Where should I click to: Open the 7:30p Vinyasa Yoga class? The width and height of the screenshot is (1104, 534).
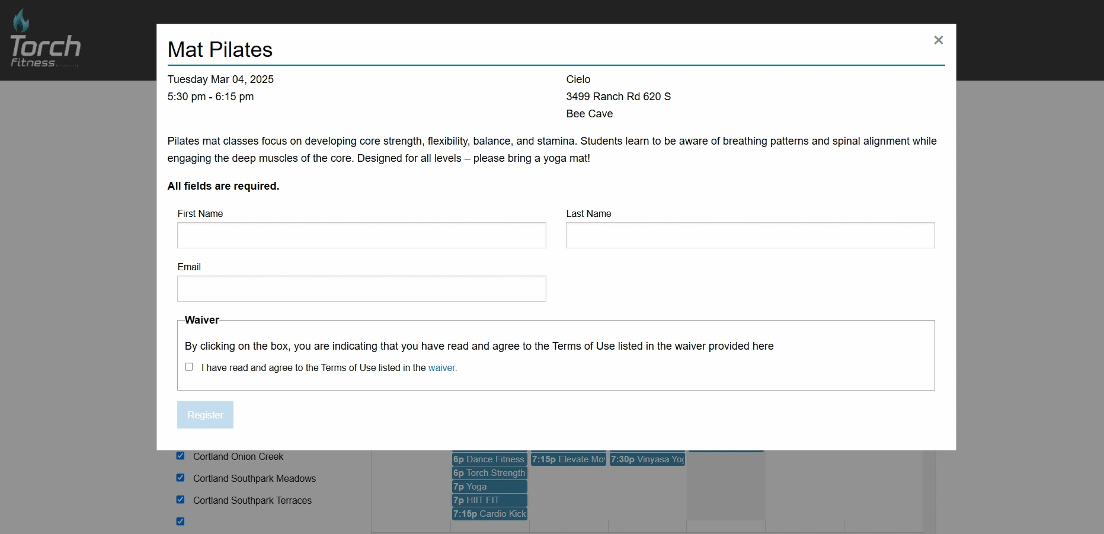647,459
